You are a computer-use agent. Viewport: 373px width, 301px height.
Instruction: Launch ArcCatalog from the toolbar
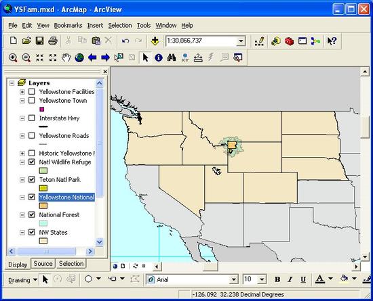(x=276, y=41)
